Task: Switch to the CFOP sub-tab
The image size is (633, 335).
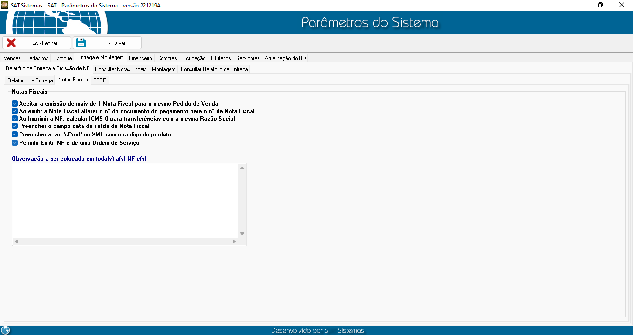Action: pos(100,80)
